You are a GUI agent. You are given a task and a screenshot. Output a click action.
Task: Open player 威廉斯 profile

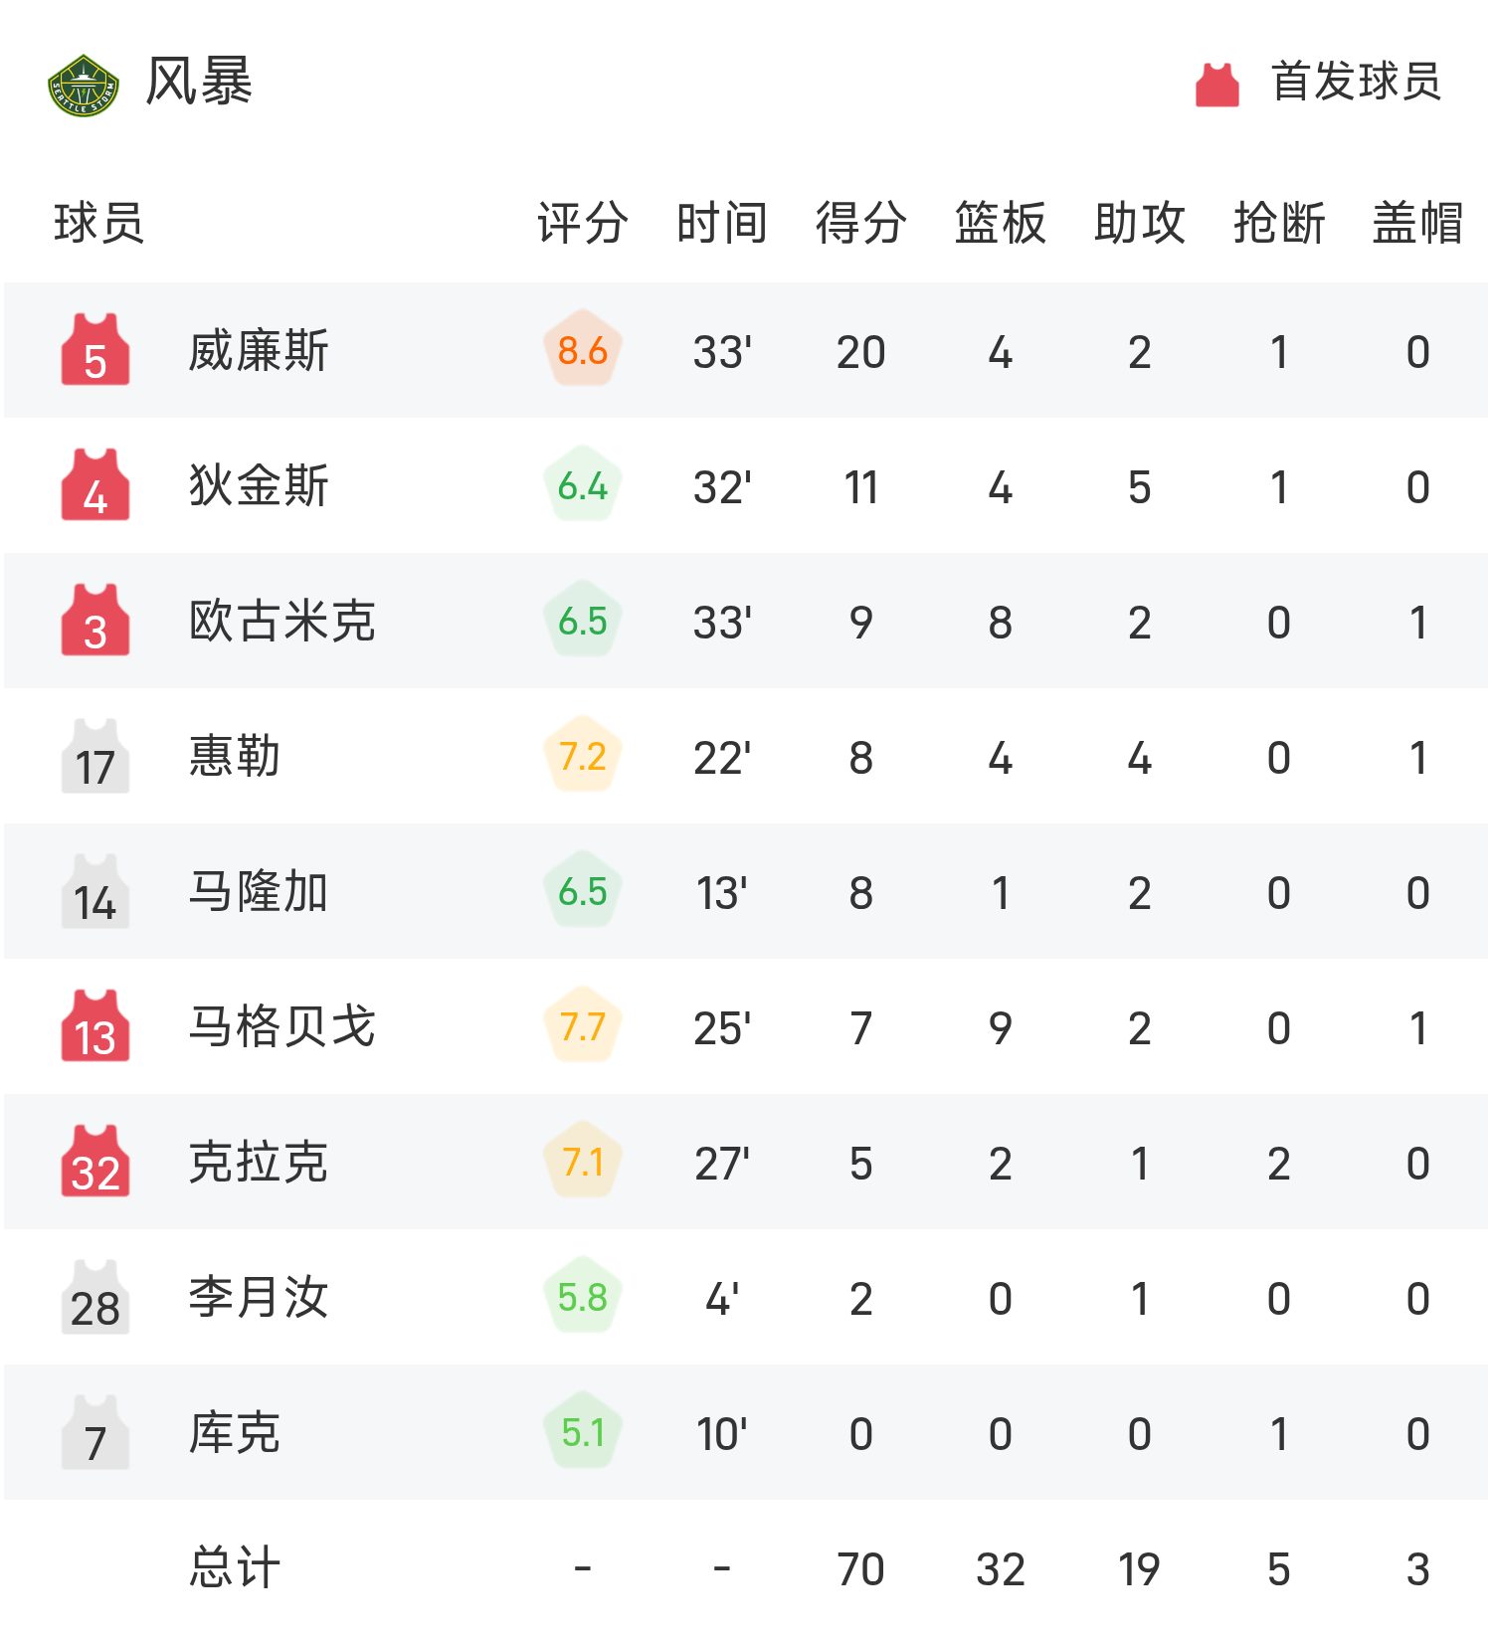click(259, 351)
